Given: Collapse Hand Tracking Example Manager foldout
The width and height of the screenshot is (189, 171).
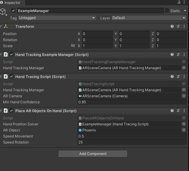Looking at the screenshot, I should click(x=1, y=54).
